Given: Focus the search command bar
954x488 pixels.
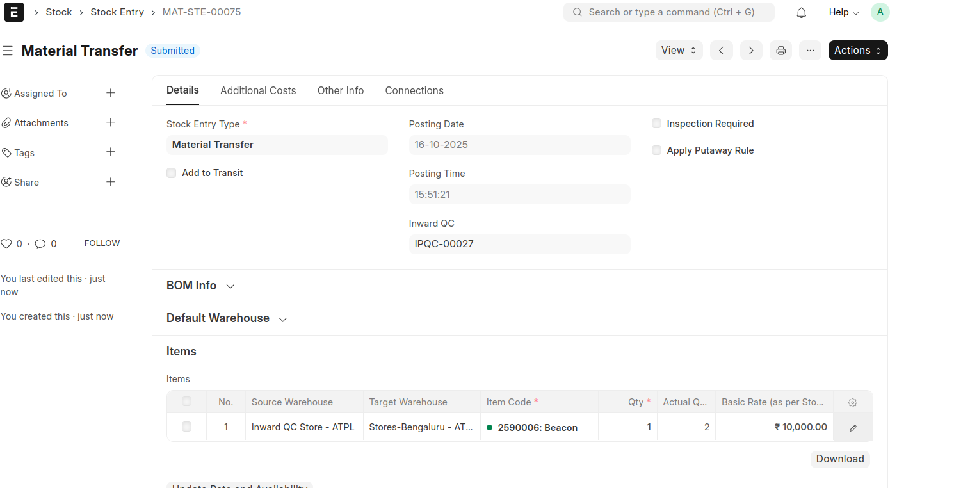Looking at the screenshot, I should click(668, 12).
